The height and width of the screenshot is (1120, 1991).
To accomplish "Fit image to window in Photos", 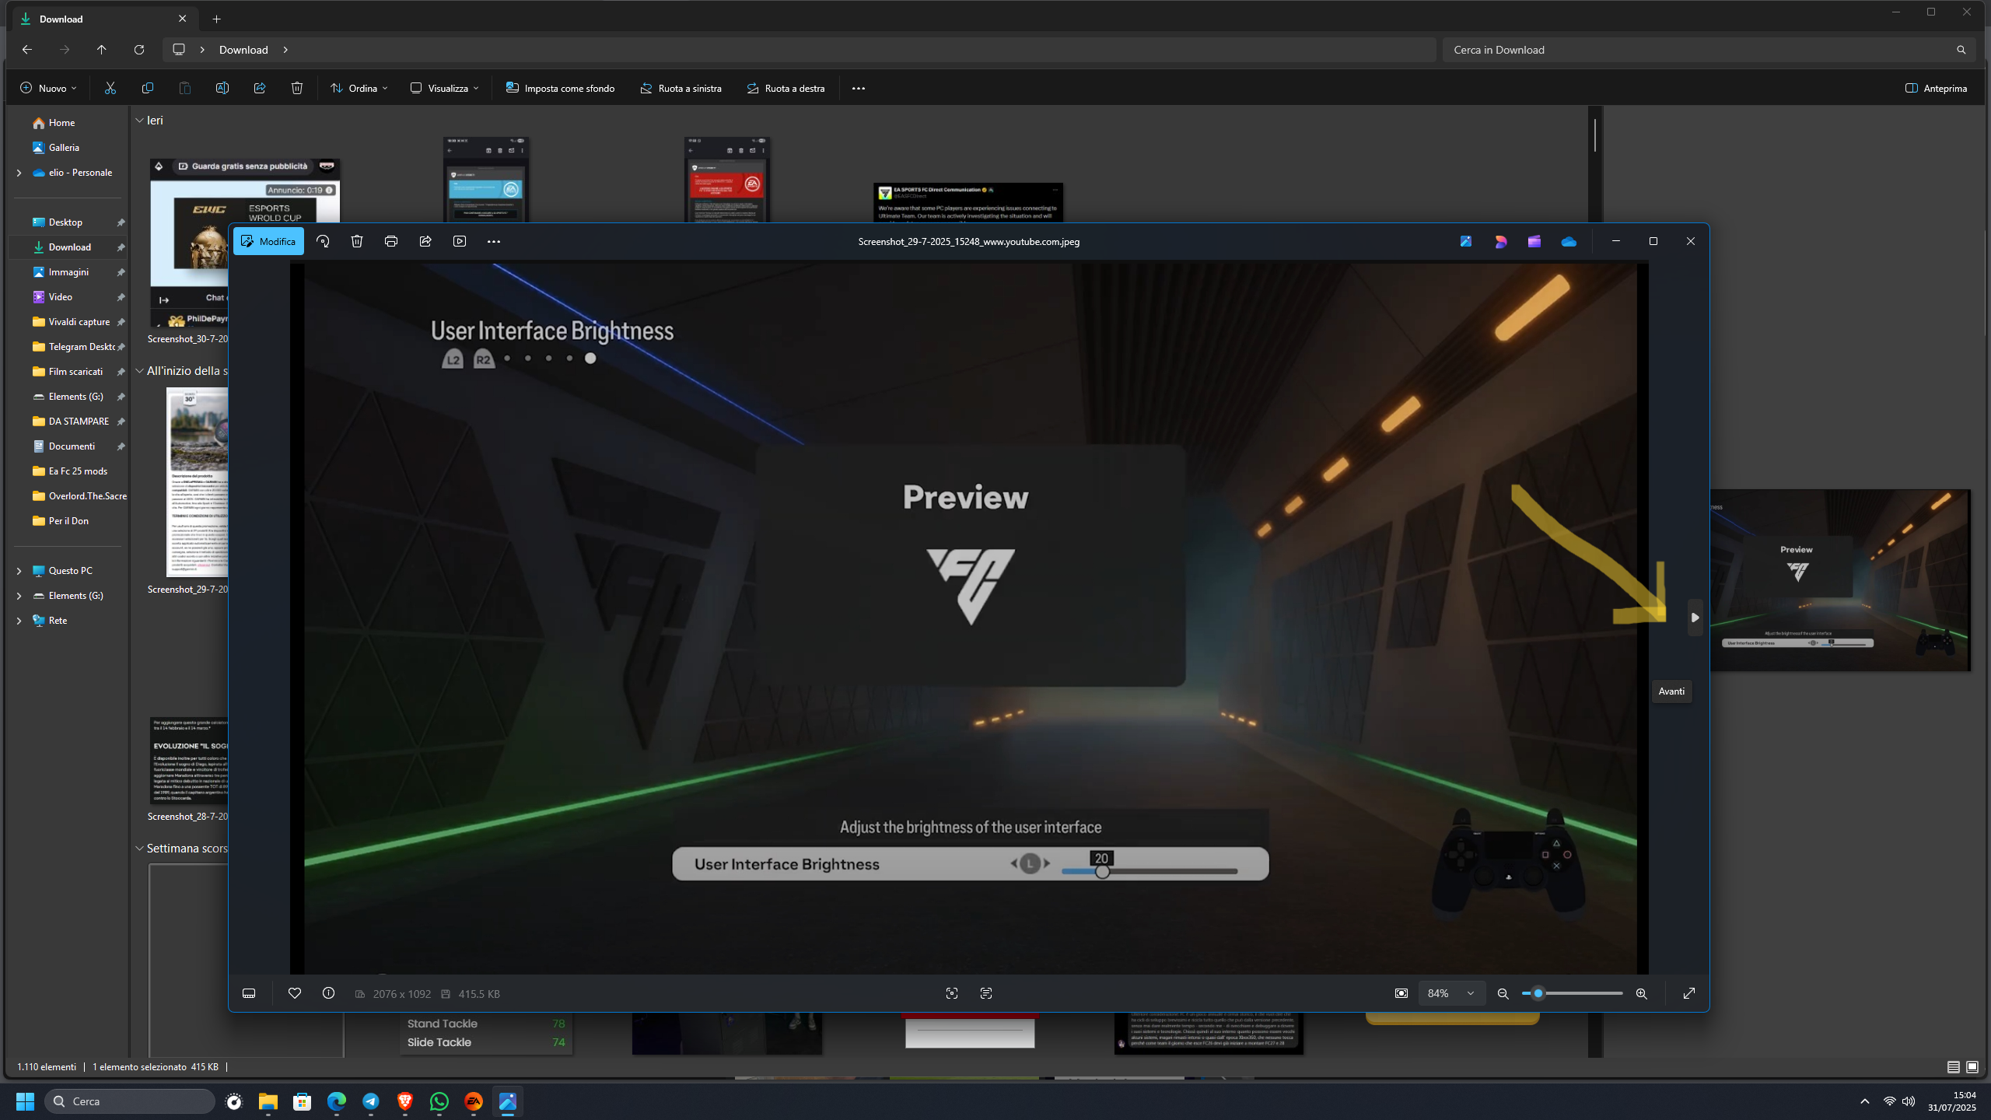I will 1401,993.
